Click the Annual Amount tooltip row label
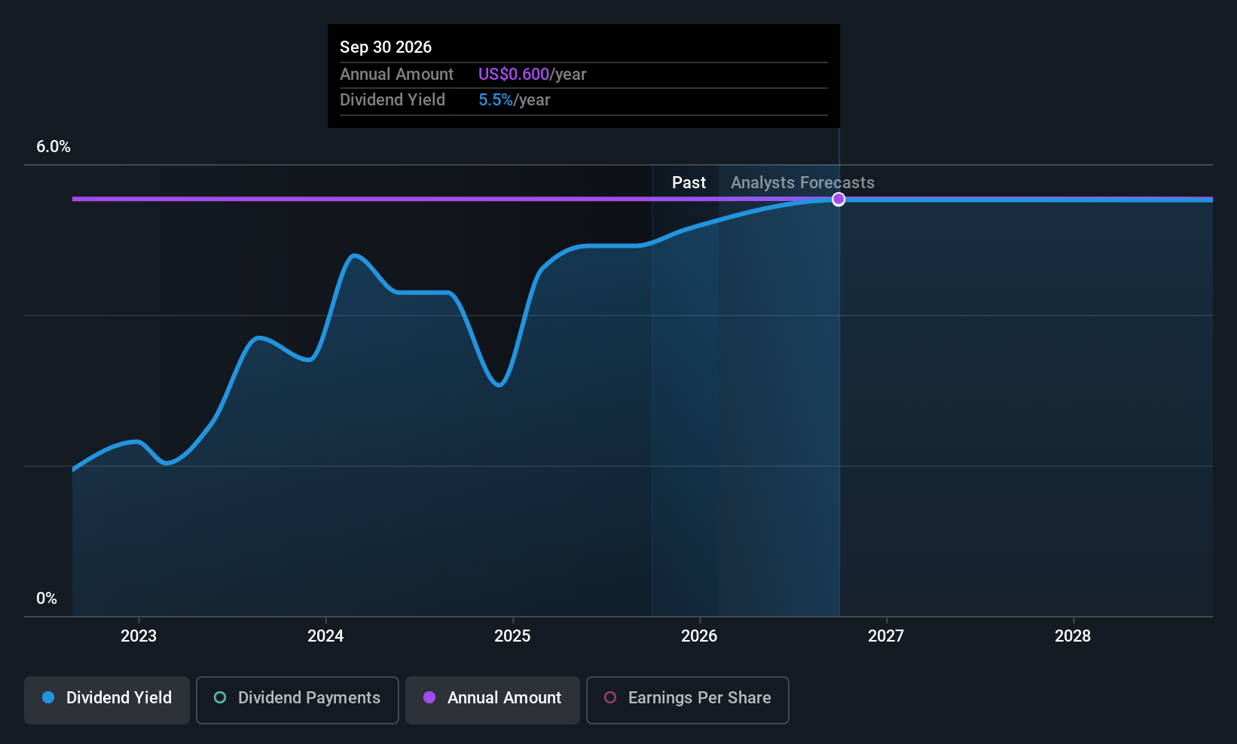 click(x=396, y=75)
